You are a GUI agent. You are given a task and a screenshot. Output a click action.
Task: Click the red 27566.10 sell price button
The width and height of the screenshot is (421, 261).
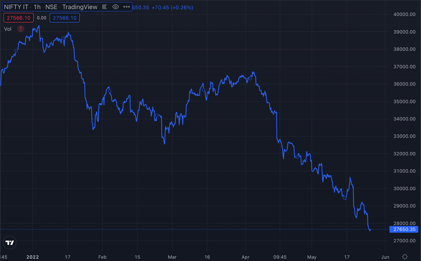click(x=19, y=18)
